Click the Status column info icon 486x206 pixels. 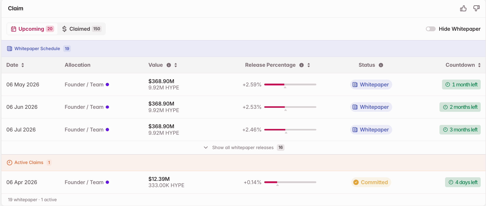click(x=381, y=65)
